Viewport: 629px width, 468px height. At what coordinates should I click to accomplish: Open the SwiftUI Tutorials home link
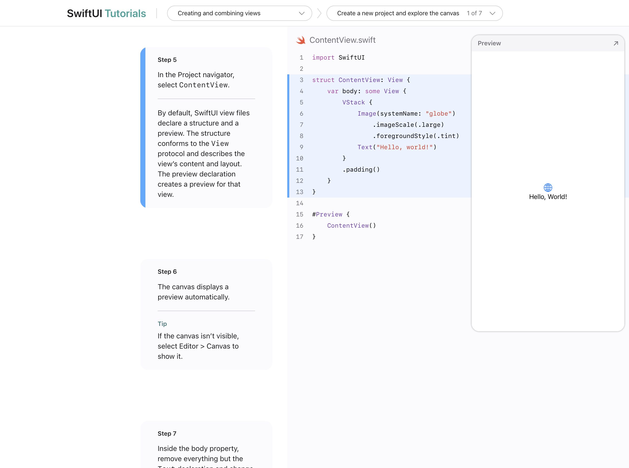click(106, 13)
